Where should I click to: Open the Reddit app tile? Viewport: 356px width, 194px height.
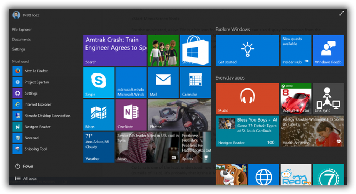(x=296, y=174)
